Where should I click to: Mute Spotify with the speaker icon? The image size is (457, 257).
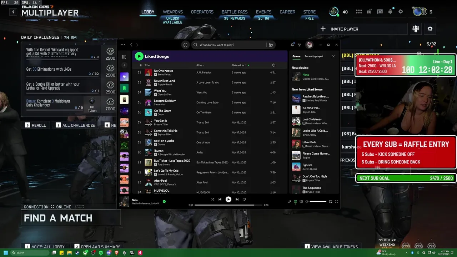point(307,201)
